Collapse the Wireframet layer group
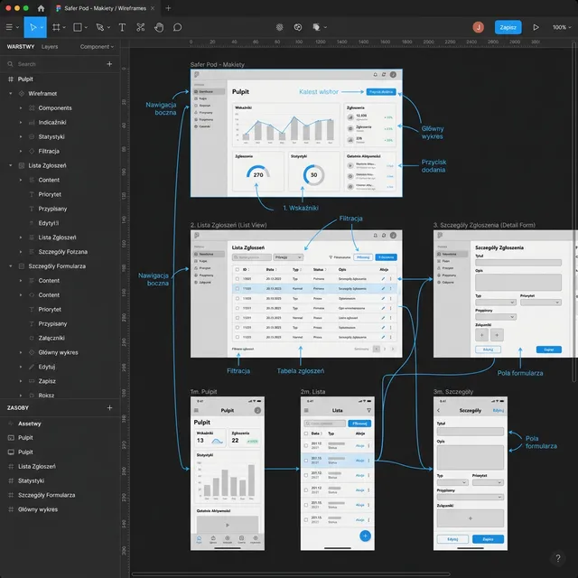The height and width of the screenshot is (578, 578). (x=10, y=94)
